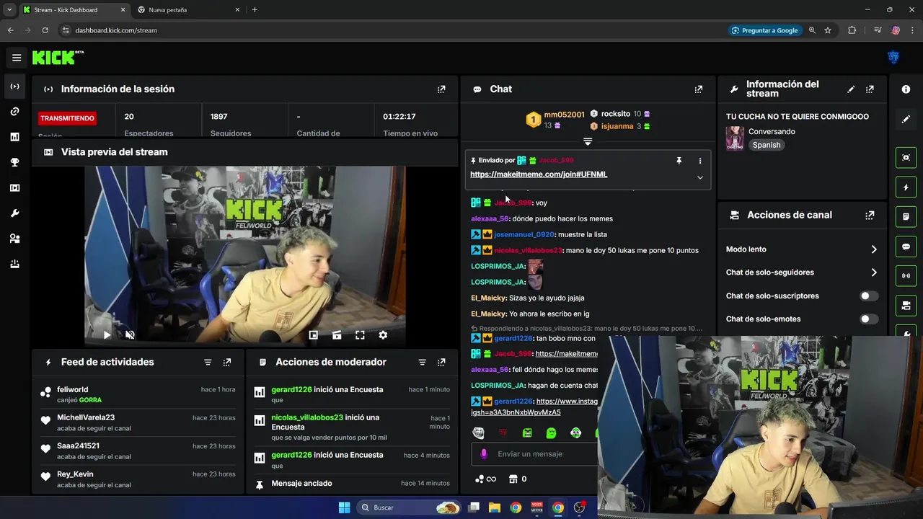Open the bar chart analytics sidebar icon
Image resolution: width=923 pixels, height=519 pixels.
(14, 137)
